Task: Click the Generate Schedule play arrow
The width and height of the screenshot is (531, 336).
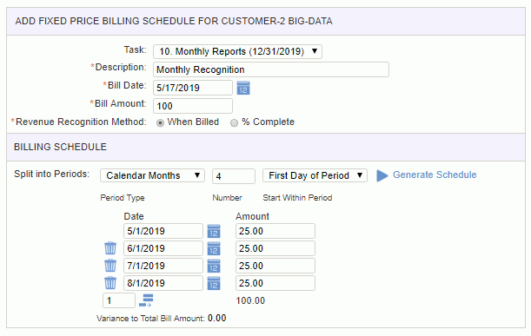Action: click(382, 175)
